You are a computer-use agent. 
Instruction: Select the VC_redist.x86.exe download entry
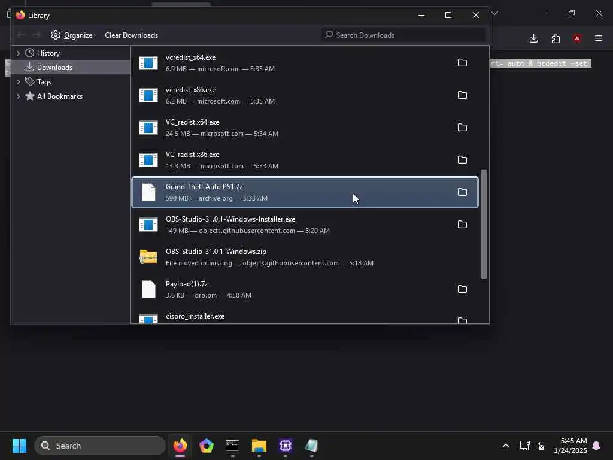point(305,160)
